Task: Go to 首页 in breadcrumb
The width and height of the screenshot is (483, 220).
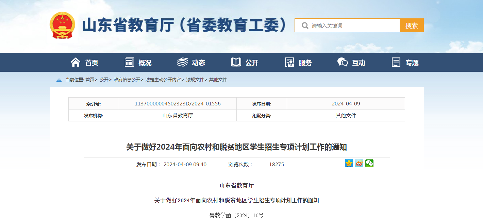Action: pos(90,80)
